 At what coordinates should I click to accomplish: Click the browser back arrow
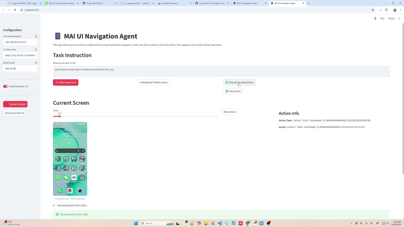pos(3,10)
